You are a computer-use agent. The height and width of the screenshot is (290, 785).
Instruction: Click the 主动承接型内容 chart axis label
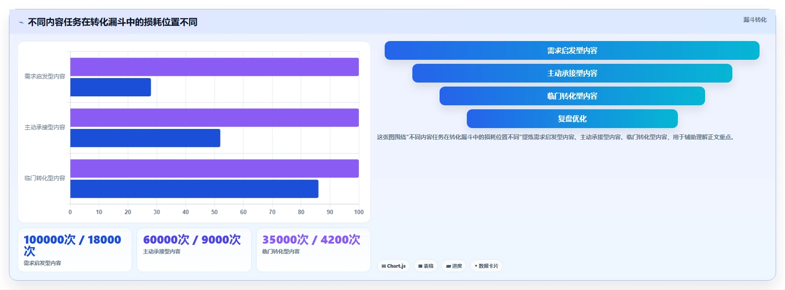click(45, 128)
